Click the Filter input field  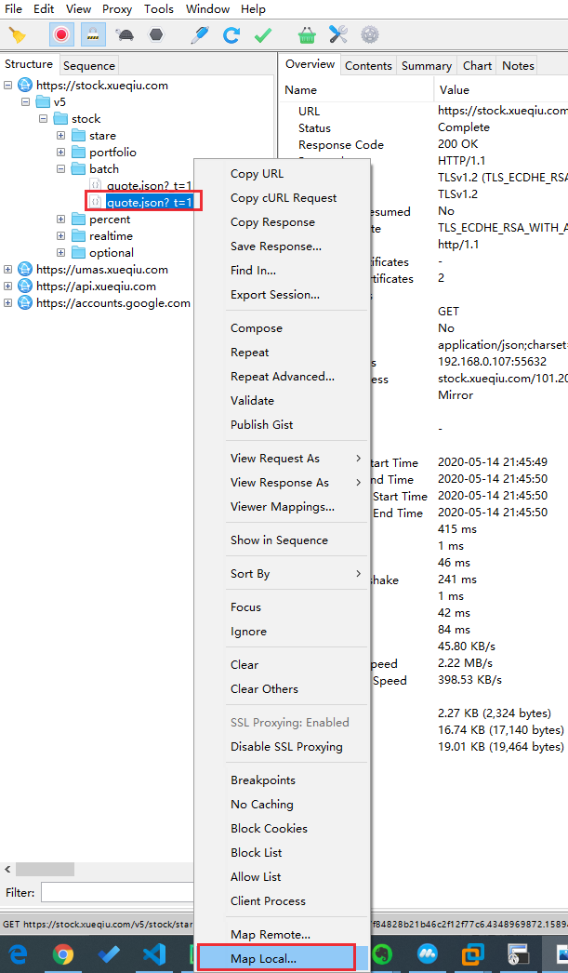pos(118,893)
